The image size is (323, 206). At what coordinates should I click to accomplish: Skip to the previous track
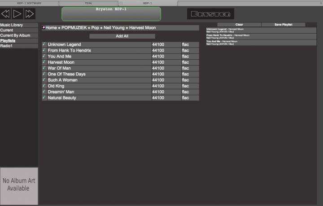[x=5, y=14]
